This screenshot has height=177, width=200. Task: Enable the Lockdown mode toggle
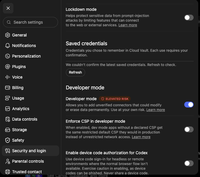[189, 18]
